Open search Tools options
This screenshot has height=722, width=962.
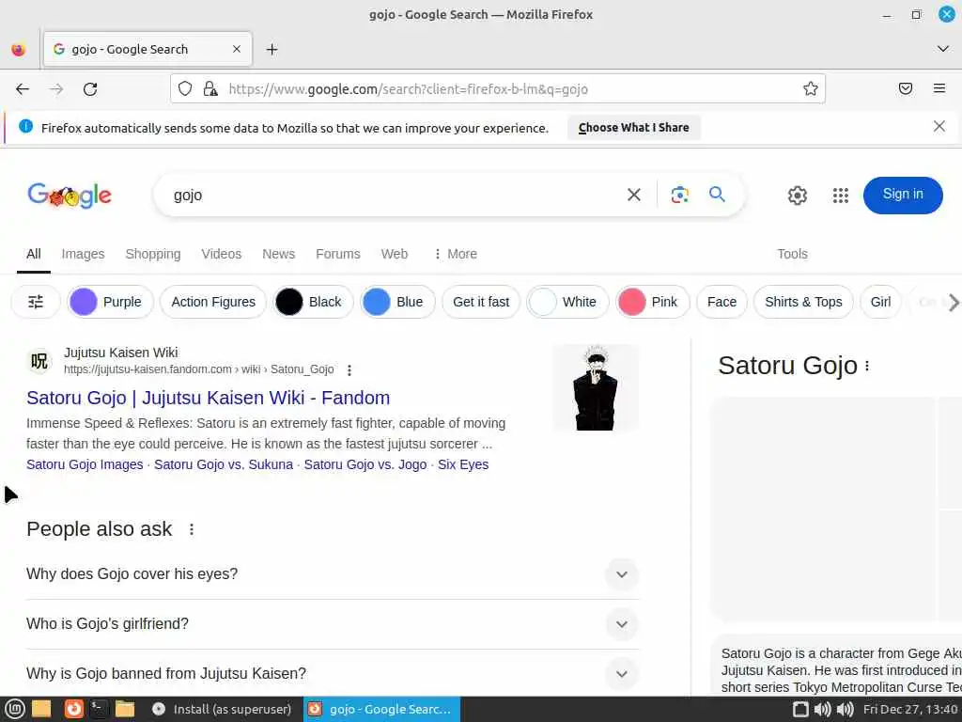click(792, 254)
